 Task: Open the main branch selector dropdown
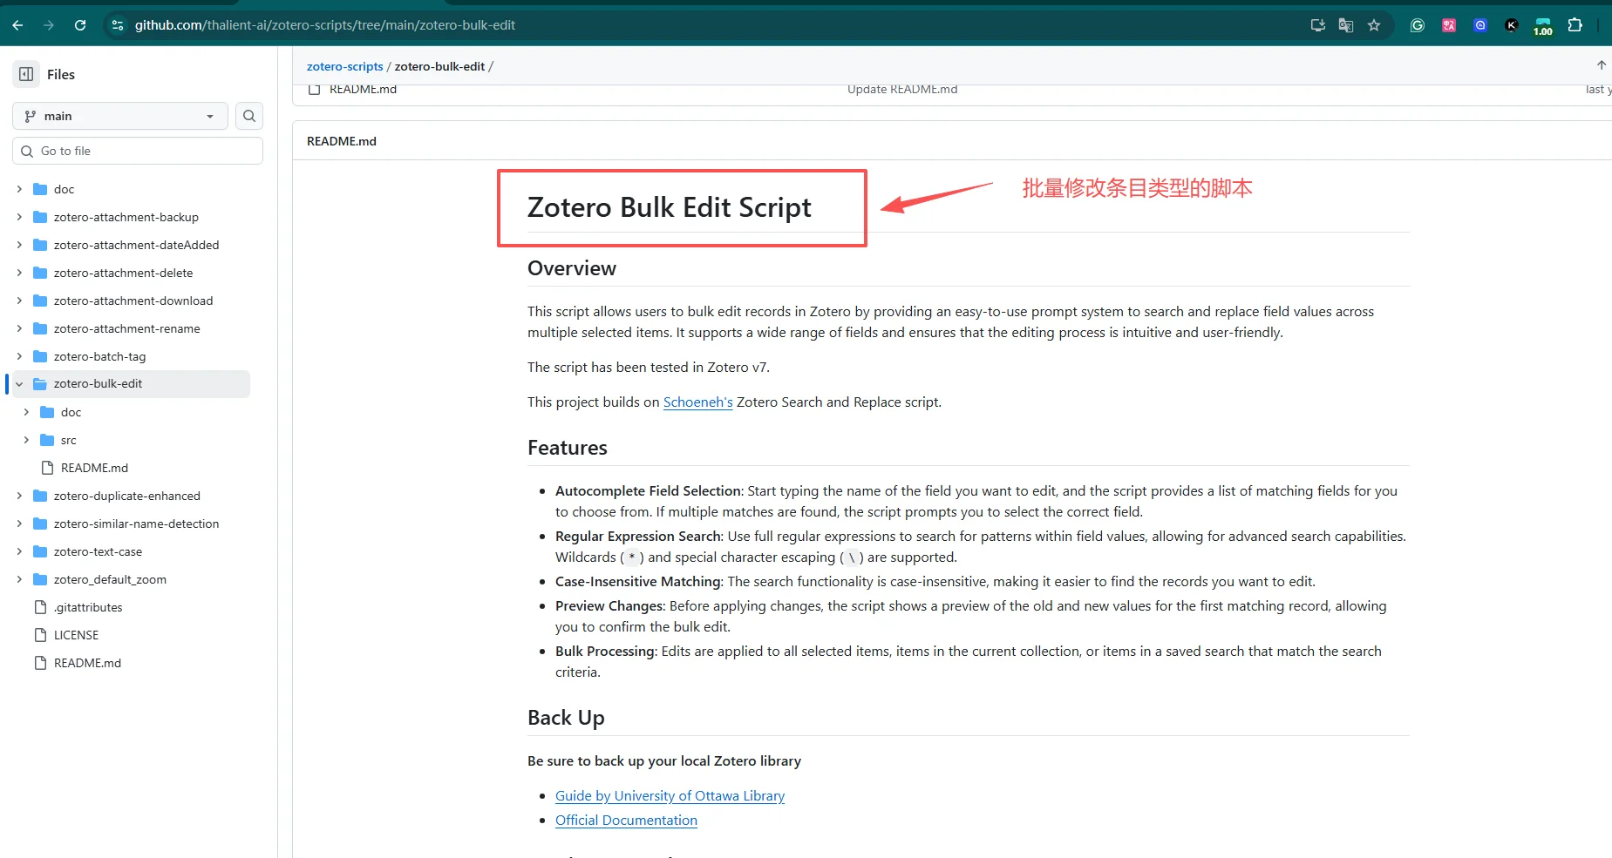(x=119, y=115)
